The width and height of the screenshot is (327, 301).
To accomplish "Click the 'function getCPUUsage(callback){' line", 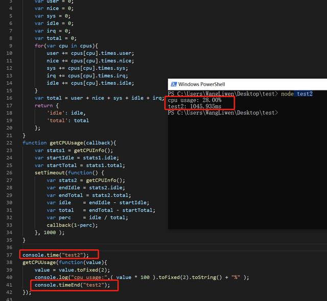I will point(69,143).
